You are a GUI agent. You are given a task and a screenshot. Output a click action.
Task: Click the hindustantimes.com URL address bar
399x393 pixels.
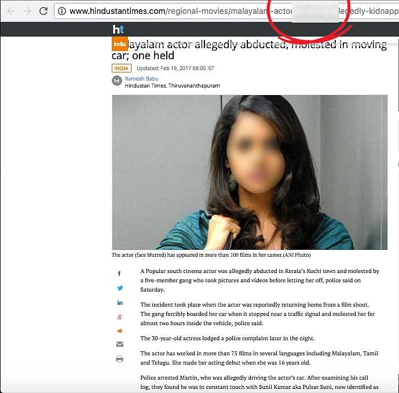pos(226,11)
